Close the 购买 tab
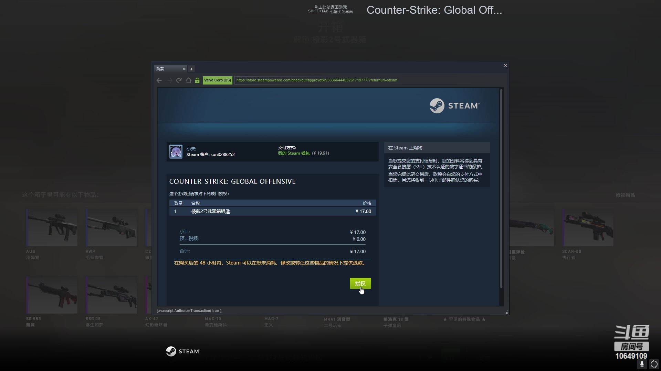This screenshot has width=661, height=371. click(184, 69)
